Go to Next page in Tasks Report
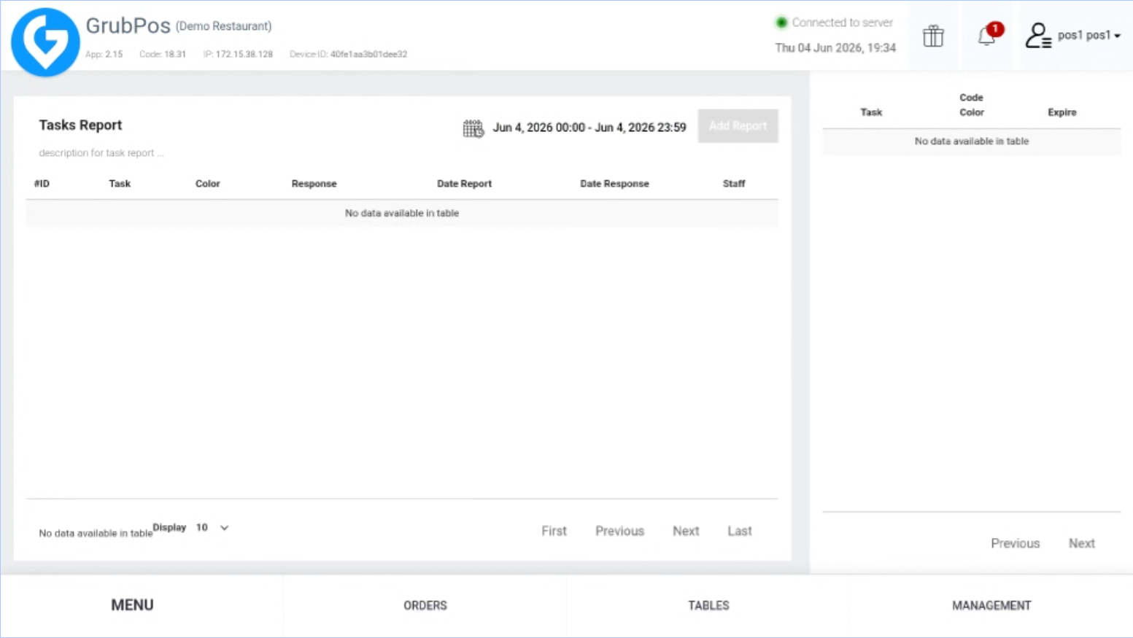This screenshot has width=1133, height=638. [x=686, y=531]
